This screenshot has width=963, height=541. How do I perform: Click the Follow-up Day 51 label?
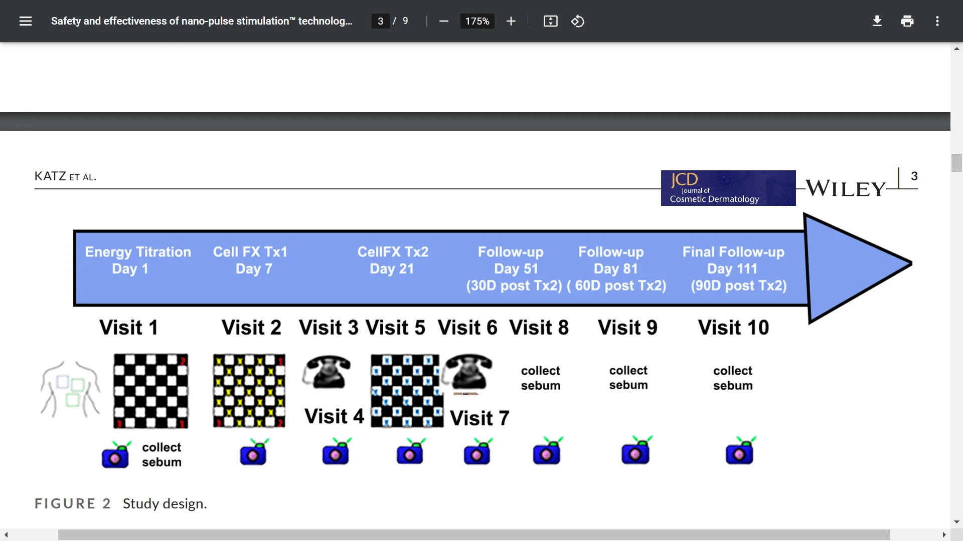(x=514, y=268)
